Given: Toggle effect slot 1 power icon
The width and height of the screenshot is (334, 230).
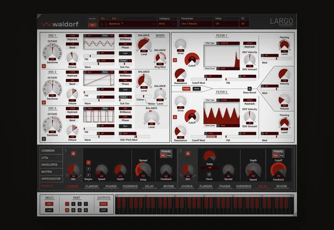Looking at the screenshot, I should (73, 154).
